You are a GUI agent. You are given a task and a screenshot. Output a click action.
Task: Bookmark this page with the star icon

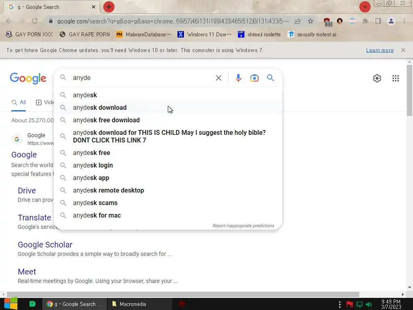coord(311,21)
